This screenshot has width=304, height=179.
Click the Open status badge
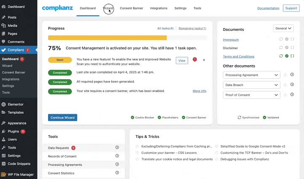coord(60,60)
